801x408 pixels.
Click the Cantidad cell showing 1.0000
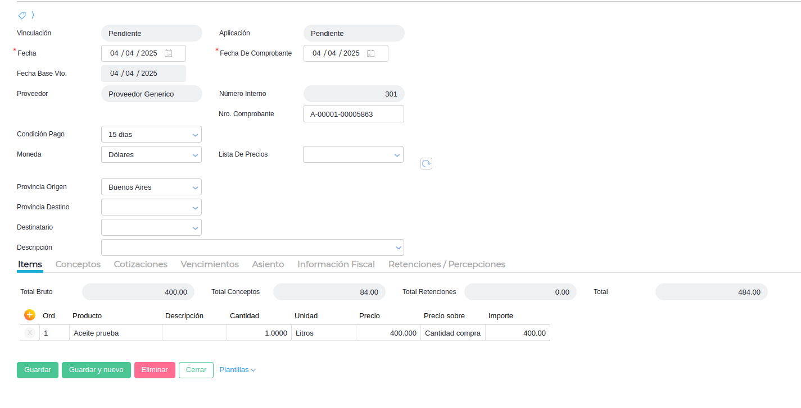259,333
